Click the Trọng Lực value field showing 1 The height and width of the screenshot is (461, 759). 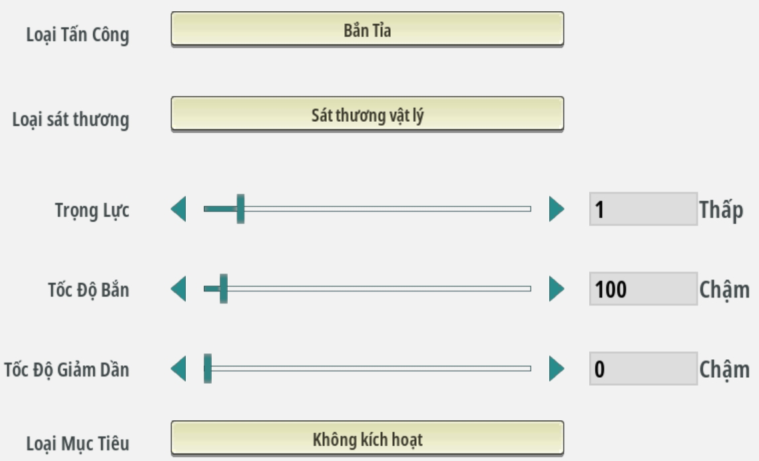(x=642, y=210)
